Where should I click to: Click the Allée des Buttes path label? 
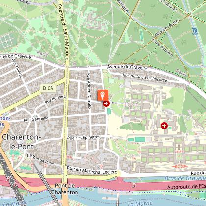tap(167, 28)
